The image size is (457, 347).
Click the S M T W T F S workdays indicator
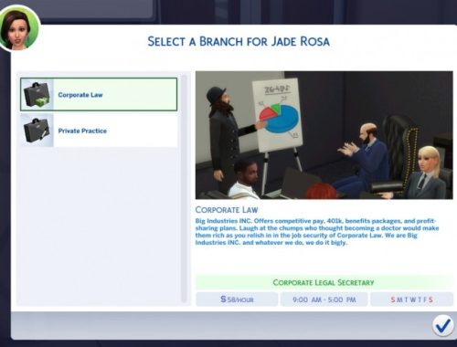pyautogui.click(x=411, y=300)
